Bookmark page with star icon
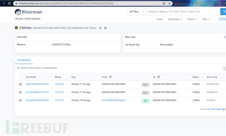This screenshot has height=136, width=226. point(170,3)
